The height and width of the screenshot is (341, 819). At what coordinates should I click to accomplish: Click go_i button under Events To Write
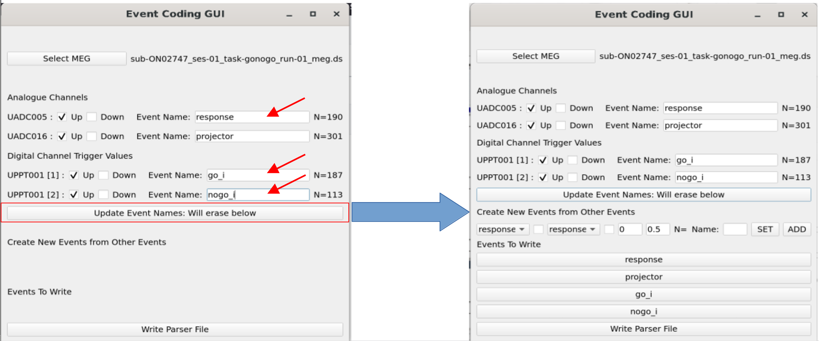643,294
